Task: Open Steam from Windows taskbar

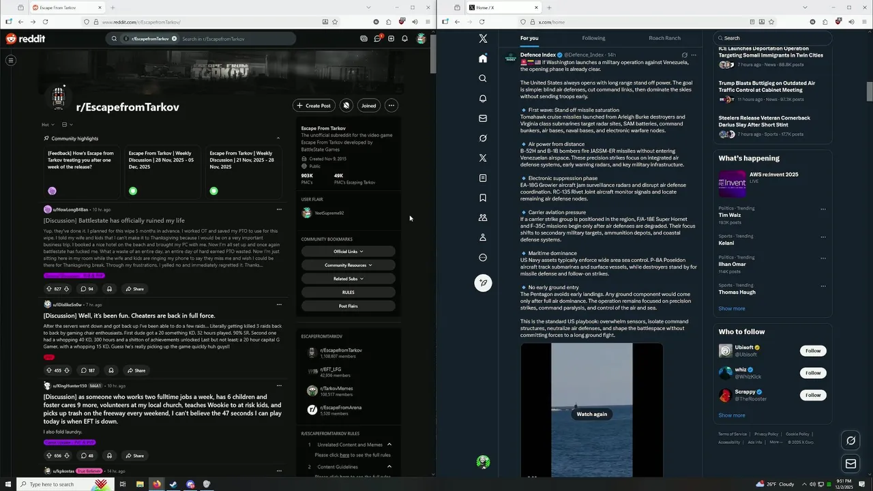Action: [173, 484]
